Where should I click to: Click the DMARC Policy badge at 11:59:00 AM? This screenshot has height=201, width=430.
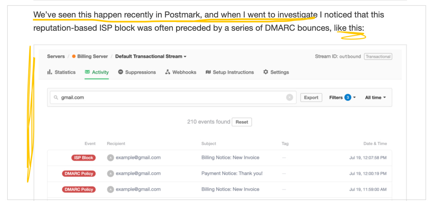(x=79, y=189)
